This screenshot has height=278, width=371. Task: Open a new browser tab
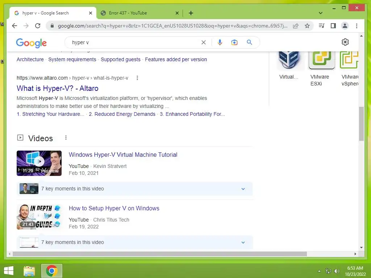click(191, 13)
